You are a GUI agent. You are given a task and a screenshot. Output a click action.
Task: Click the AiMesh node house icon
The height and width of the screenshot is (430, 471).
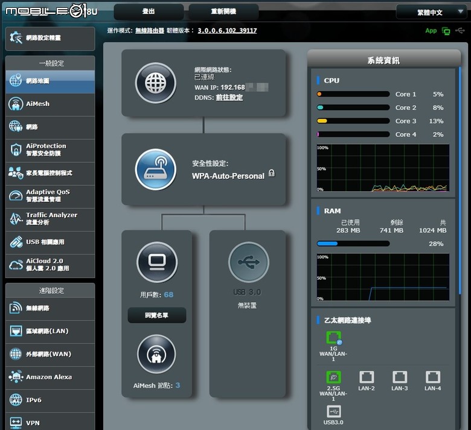coord(156,354)
